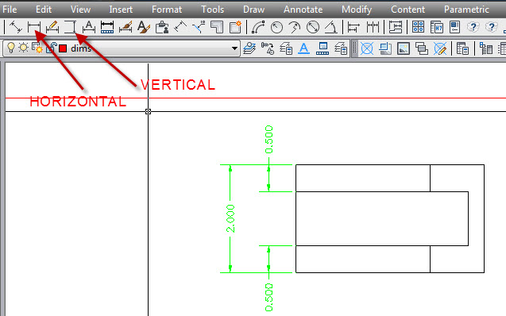Select the Vertical linear dimension tool

[70, 27]
